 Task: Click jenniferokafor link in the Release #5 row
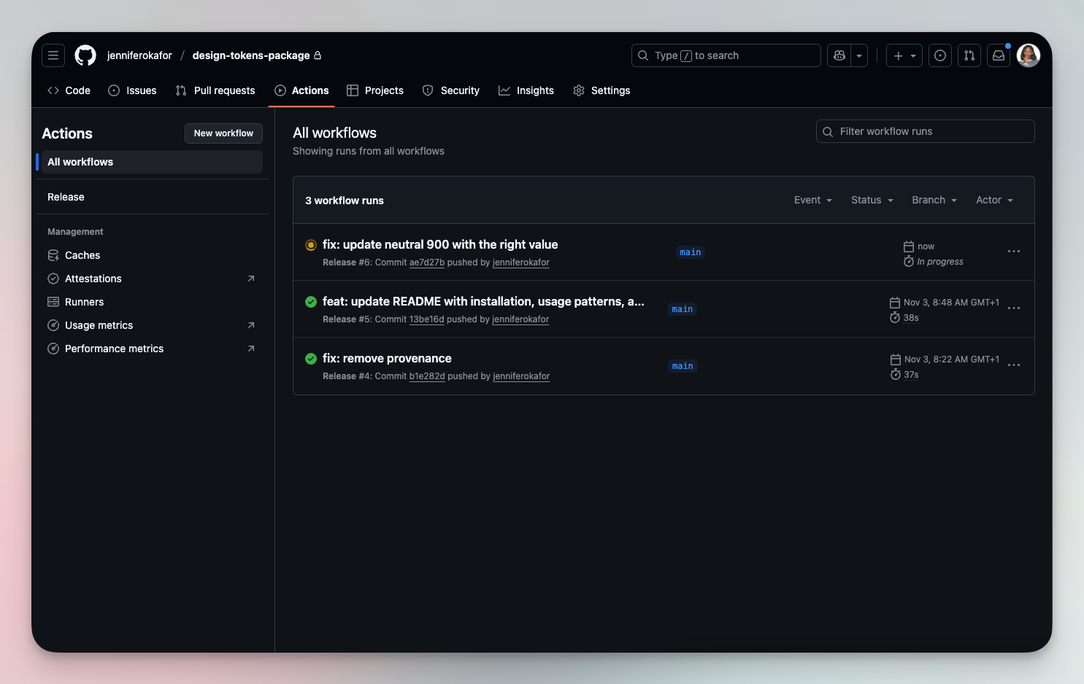coord(520,319)
